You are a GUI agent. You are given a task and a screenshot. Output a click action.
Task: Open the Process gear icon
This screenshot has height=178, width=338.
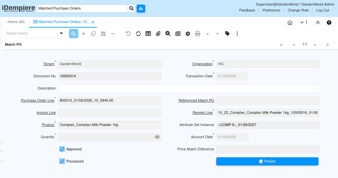point(188,34)
